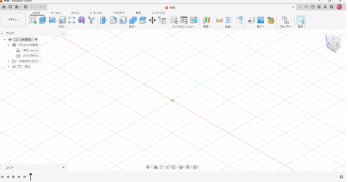
Task: Click the Save icon in quick access bar
Action: click(x=25, y=7)
